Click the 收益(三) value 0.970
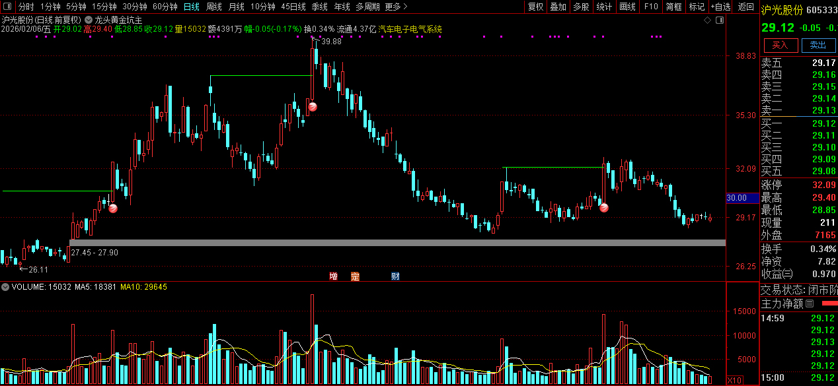The width and height of the screenshot is (838, 386). click(823, 273)
